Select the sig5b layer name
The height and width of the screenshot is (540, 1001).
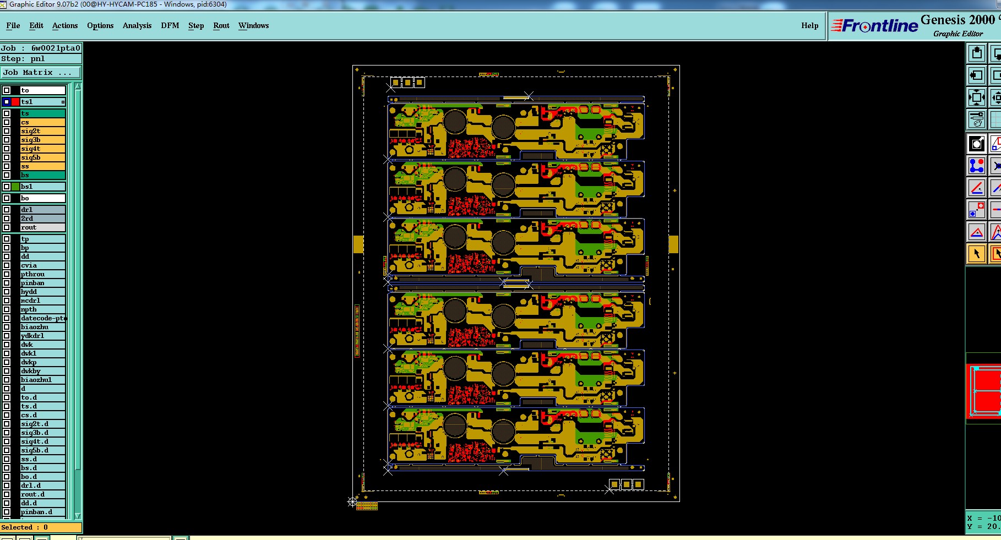pyautogui.click(x=43, y=157)
